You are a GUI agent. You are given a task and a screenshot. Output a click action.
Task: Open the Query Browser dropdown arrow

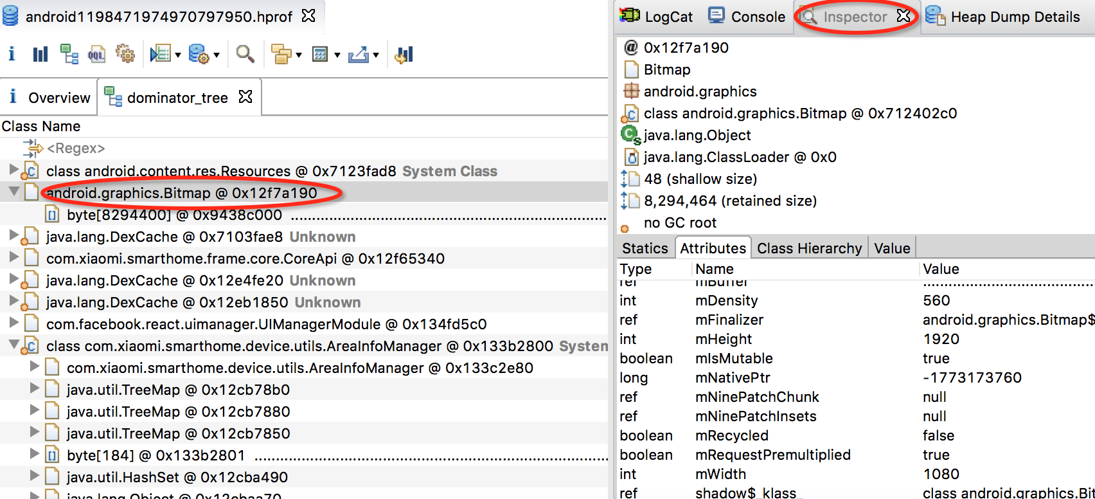point(217,55)
